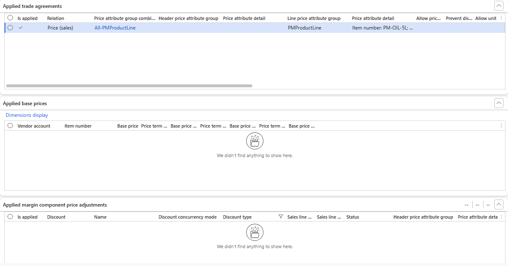Click Is applied header in trade agreements grid
This screenshot has height=266, width=508.
point(27,18)
